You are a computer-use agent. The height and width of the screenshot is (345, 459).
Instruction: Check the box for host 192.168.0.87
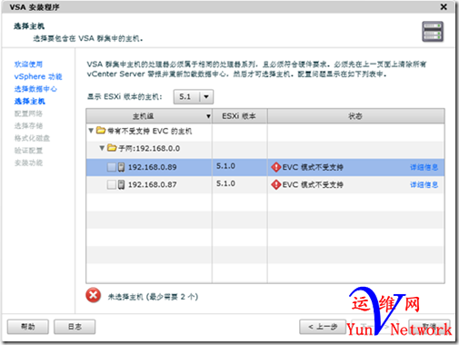tap(112, 184)
